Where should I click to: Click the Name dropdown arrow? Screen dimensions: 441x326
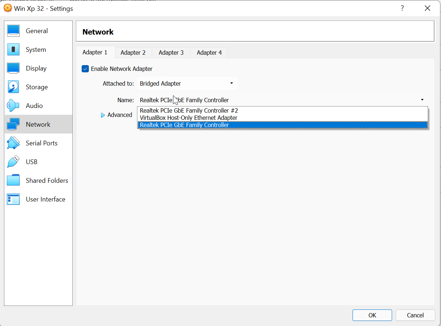(422, 100)
